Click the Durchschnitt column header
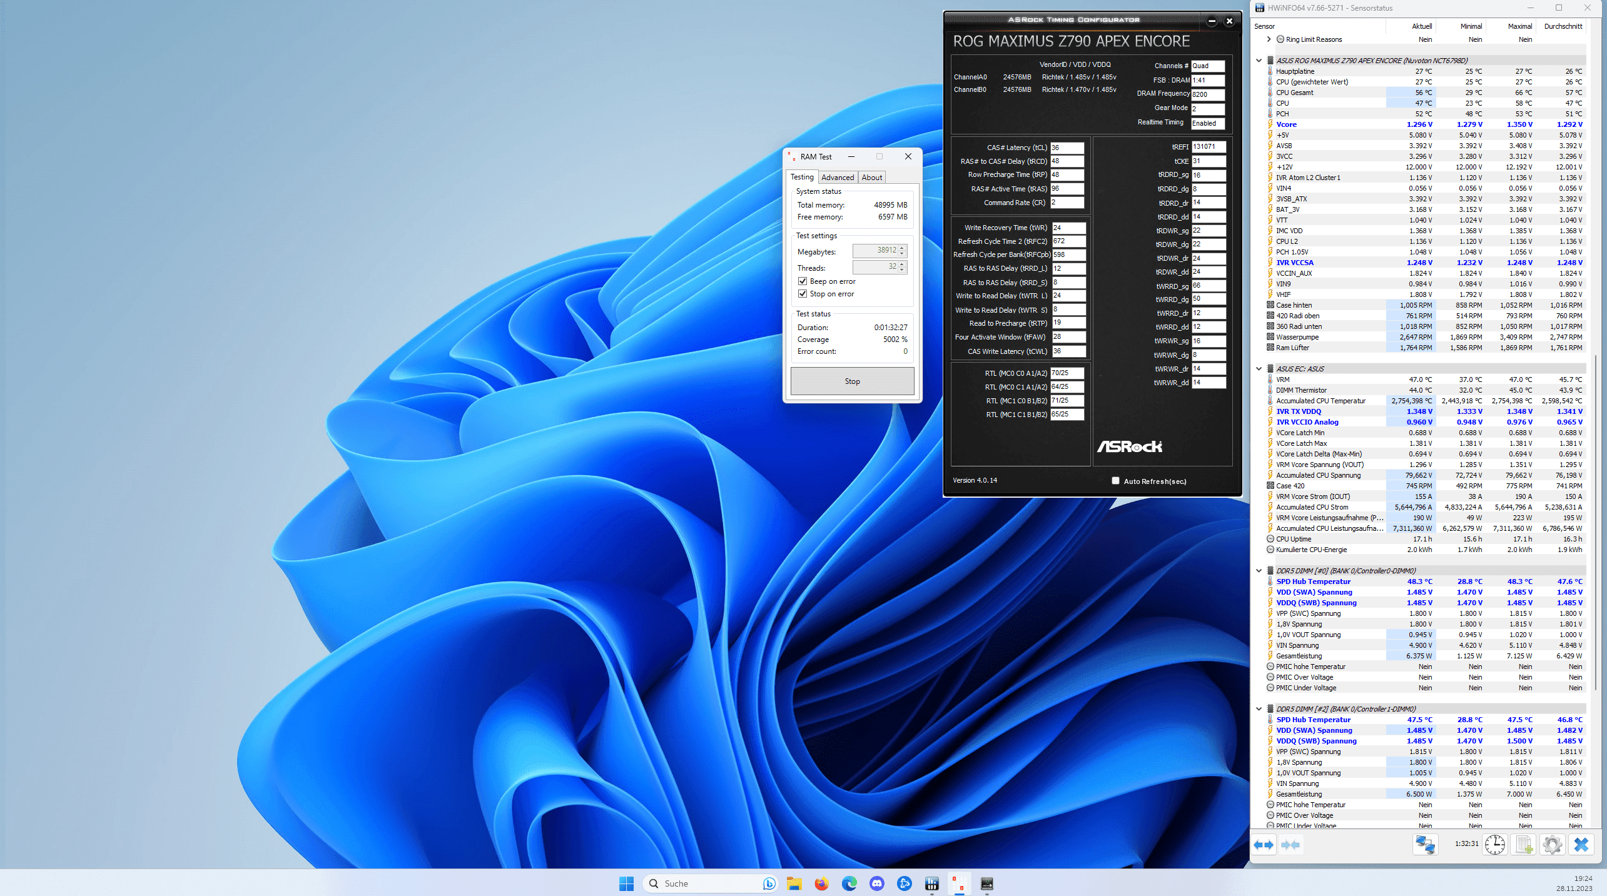The width and height of the screenshot is (1607, 896). (x=1561, y=26)
